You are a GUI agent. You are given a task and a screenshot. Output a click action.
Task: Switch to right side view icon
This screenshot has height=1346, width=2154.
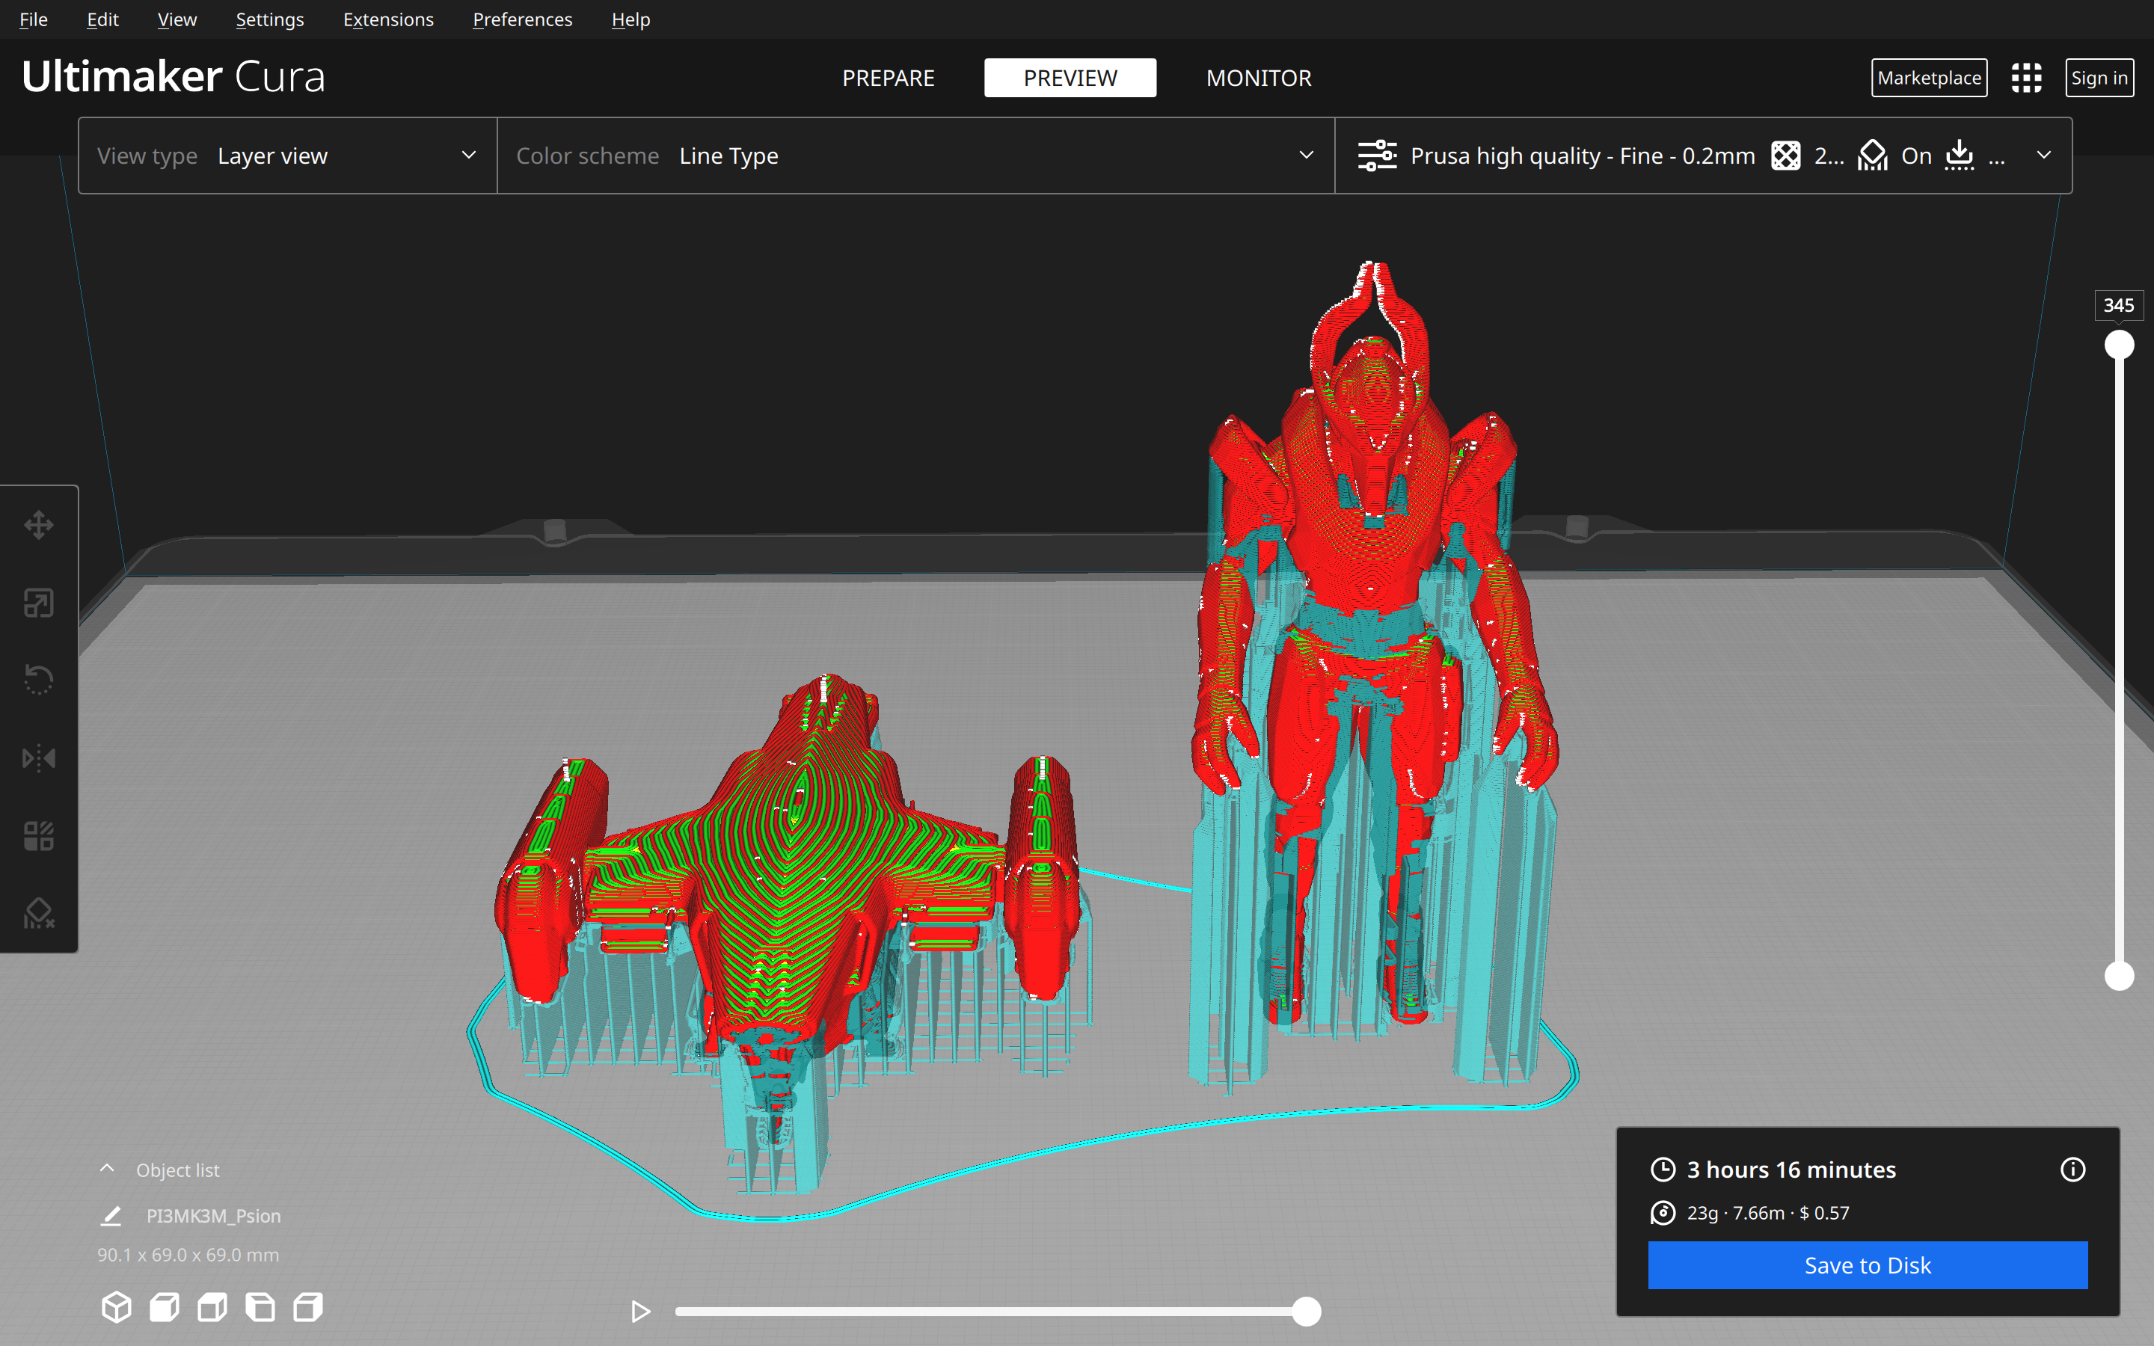pos(308,1307)
